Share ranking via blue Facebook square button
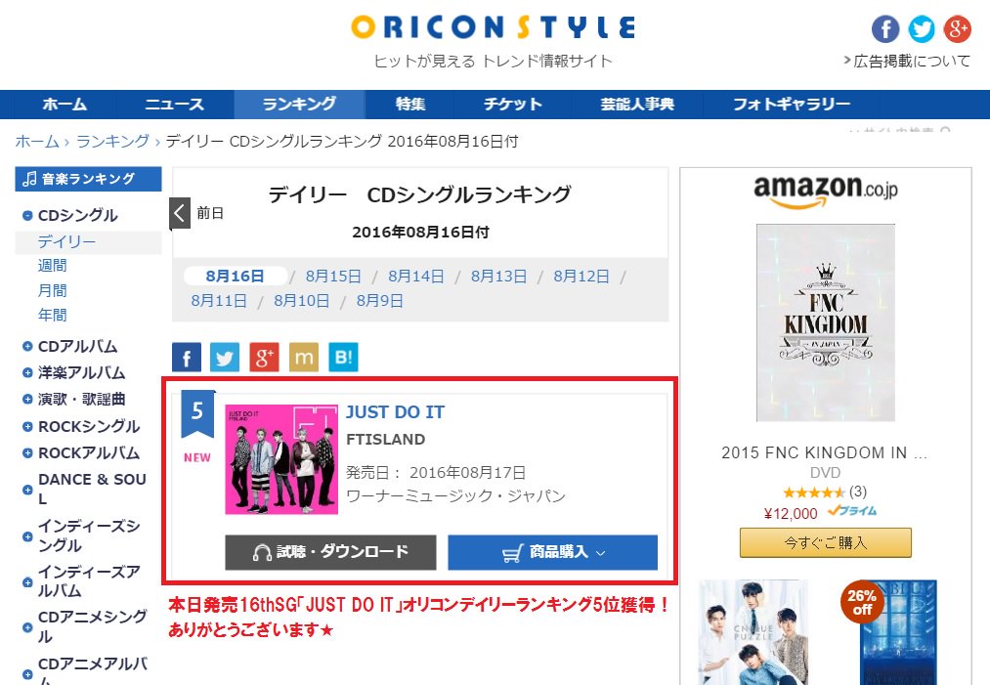 point(187,358)
